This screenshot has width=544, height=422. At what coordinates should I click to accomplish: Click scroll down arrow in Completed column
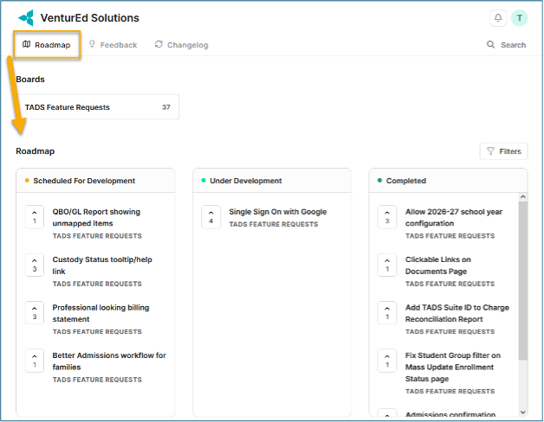point(523,412)
